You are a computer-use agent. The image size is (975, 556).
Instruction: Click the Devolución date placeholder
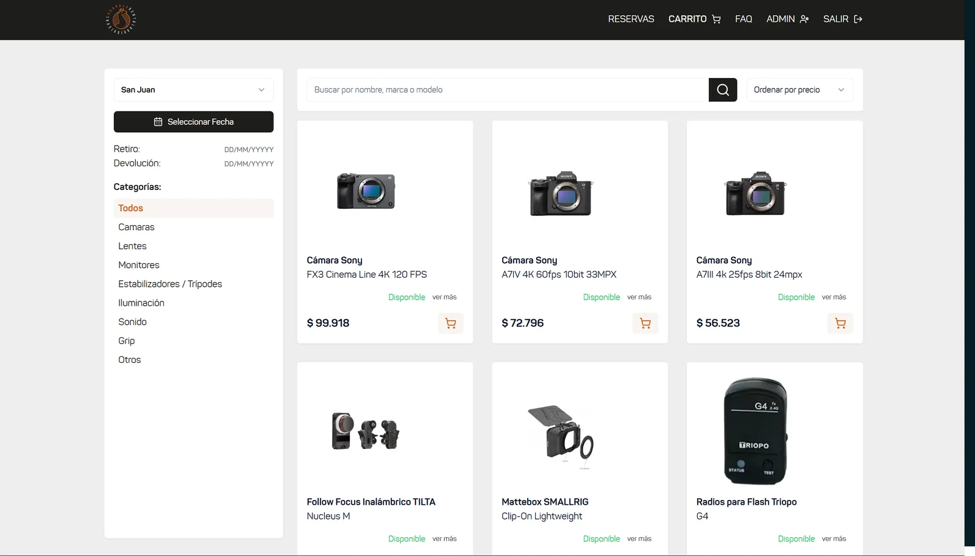pyautogui.click(x=249, y=164)
